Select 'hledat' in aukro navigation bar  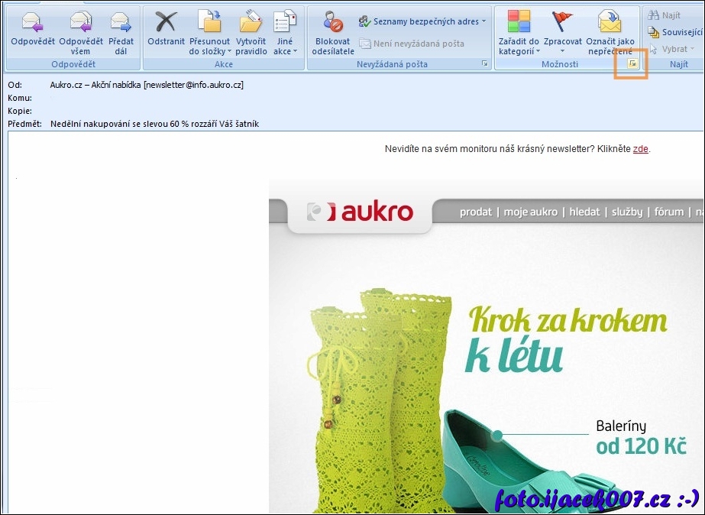point(584,212)
